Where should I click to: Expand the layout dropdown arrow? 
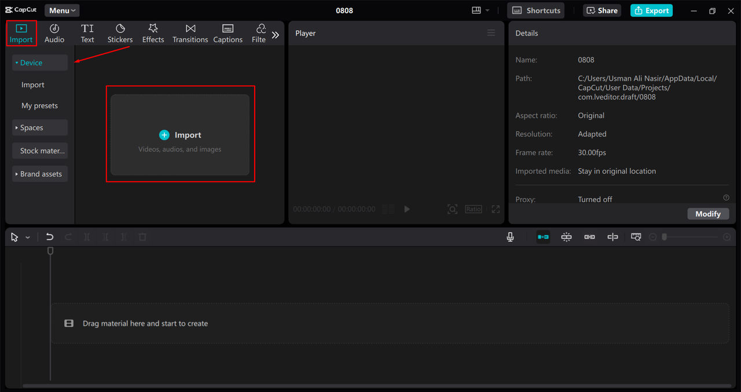point(487,10)
